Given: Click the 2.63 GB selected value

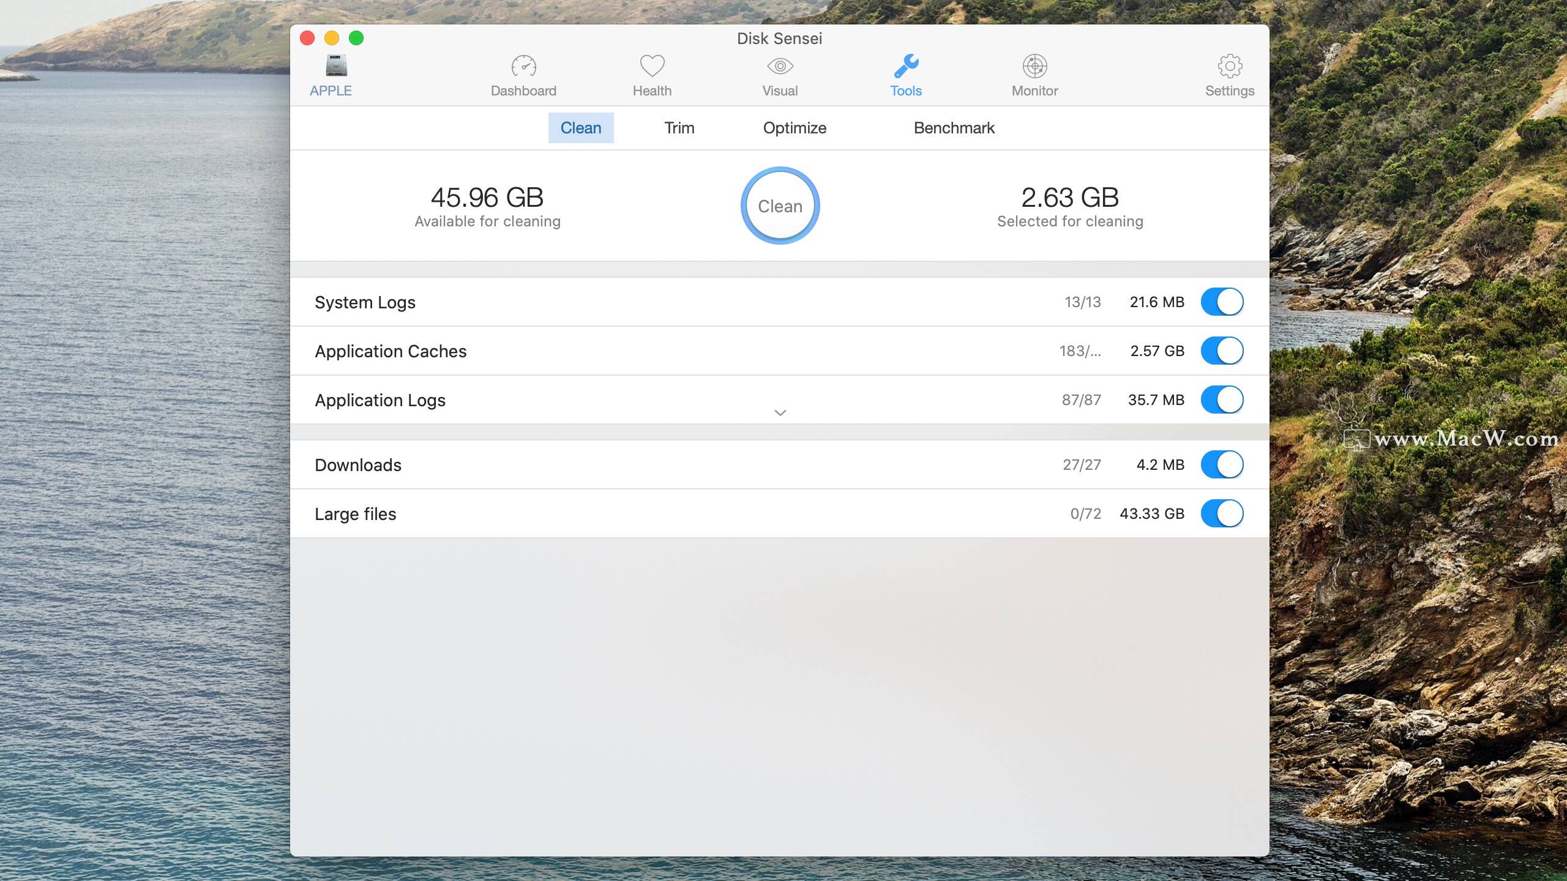Looking at the screenshot, I should pyautogui.click(x=1070, y=198).
